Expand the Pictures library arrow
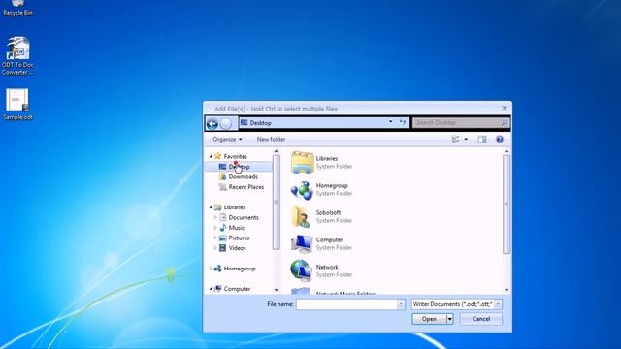The image size is (621, 349). [215, 238]
